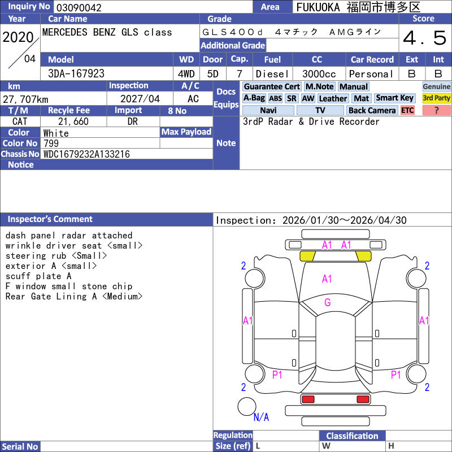The image size is (452, 452).
Task: Toggle the Back Camera equipment badge
Action: pos(372,111)
